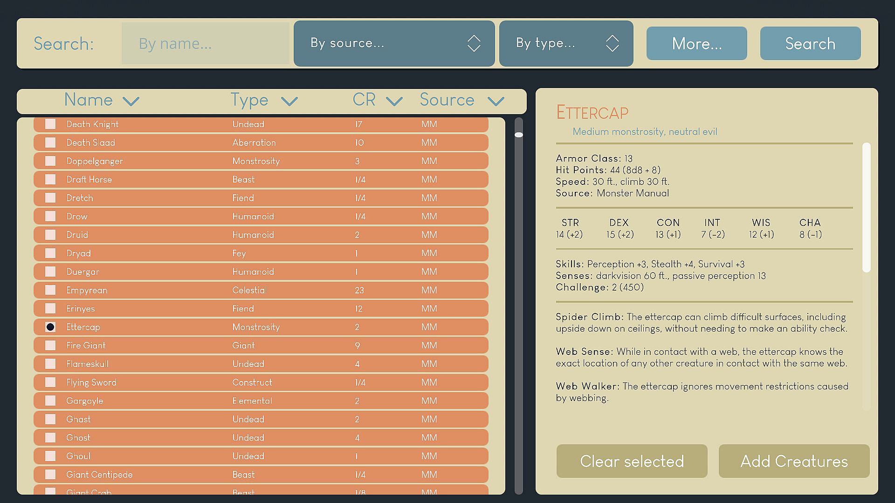Click the By name search field
Screen dimensions: 895x503
(205, 43)
